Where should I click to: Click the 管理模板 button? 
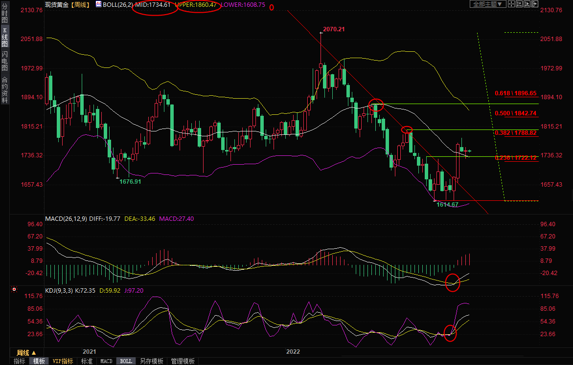click(x=183, y=361)
